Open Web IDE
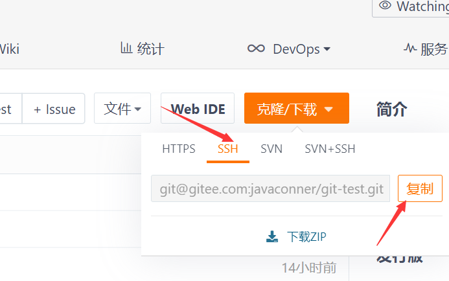Screen dimensions: 449x281 coord(198,109)
